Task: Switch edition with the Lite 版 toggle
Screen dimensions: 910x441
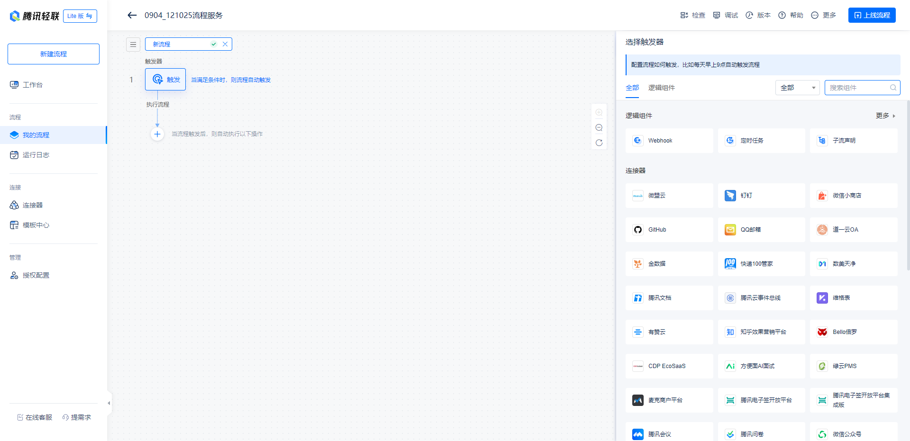Action: [x=80, y=16]
